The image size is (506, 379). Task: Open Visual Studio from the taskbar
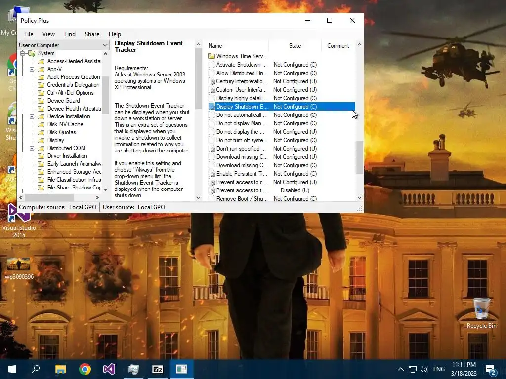pos(109,369)
